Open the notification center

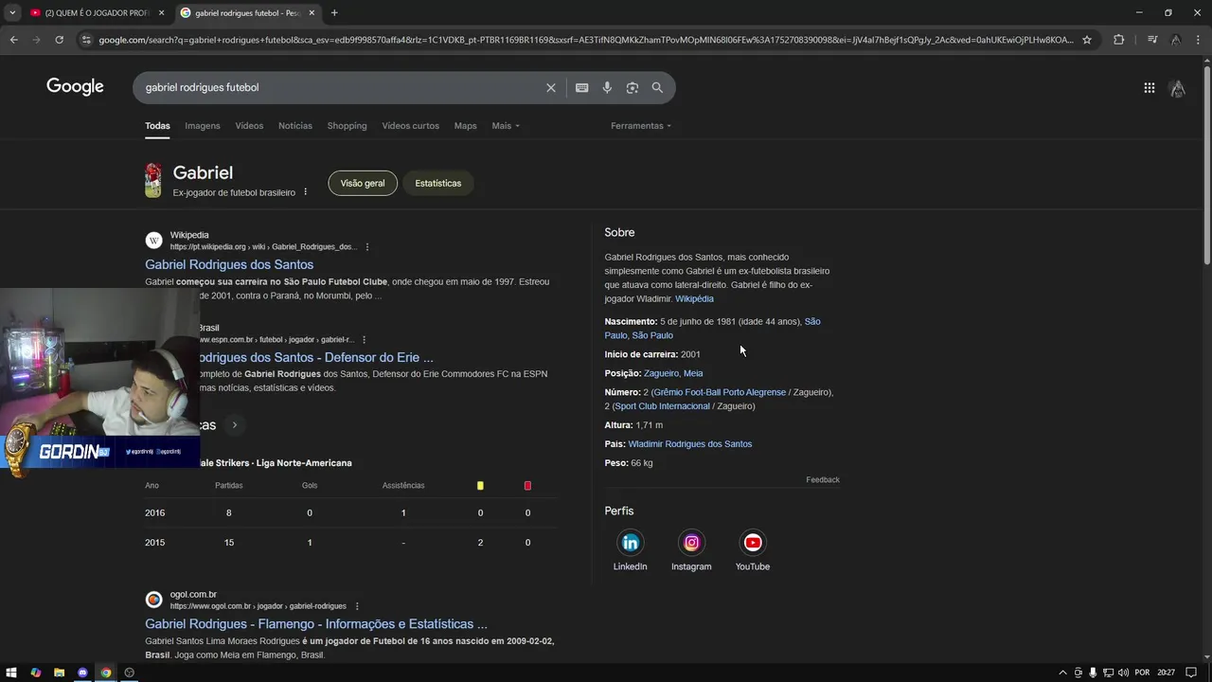pos(1191,673)
